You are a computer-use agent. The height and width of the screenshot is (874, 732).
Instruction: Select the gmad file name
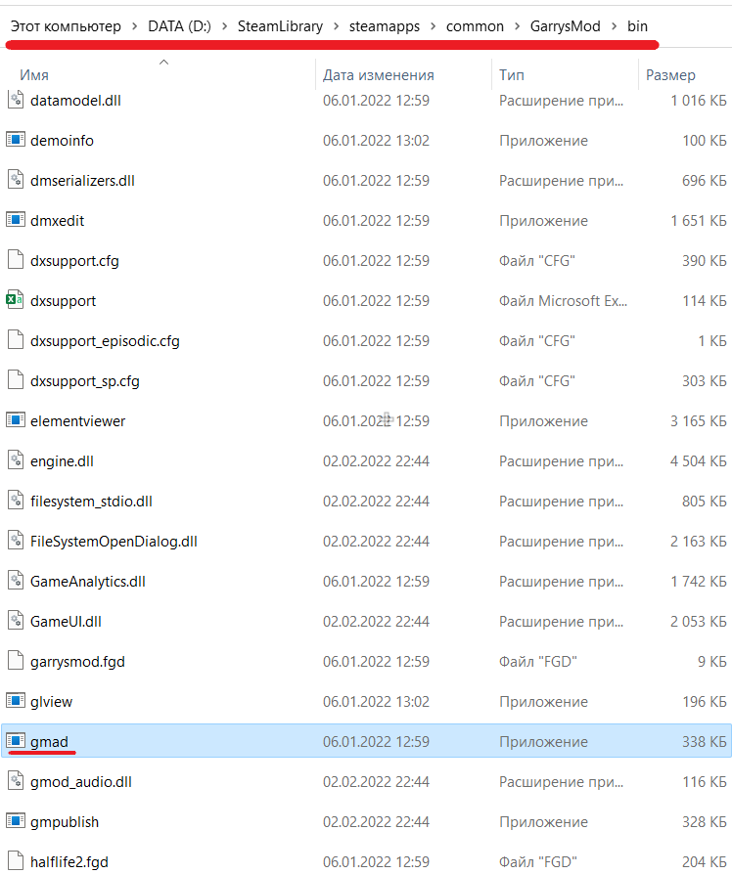(x=49, y=742)
